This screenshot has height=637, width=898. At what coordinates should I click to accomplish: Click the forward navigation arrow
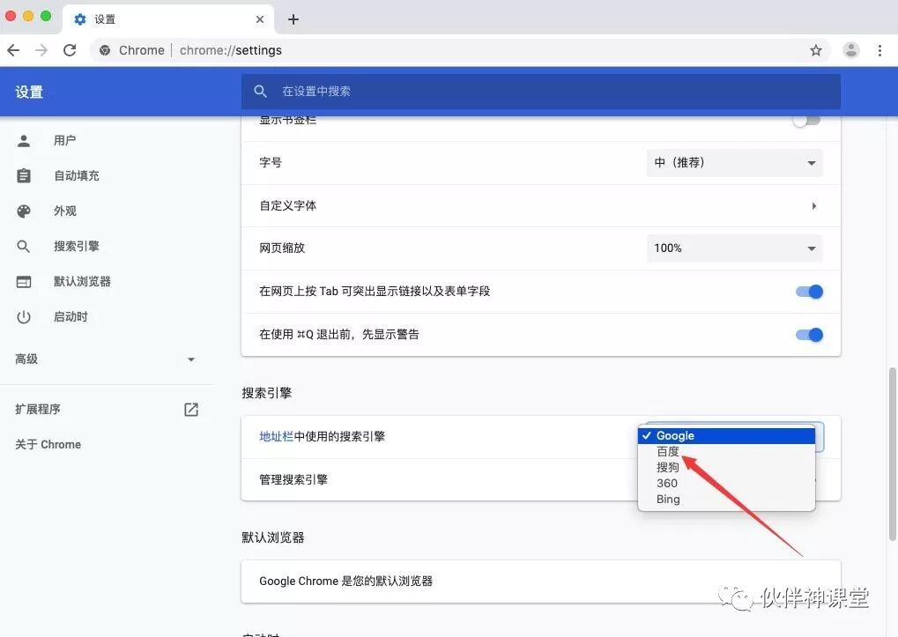[x=41, y=50]
